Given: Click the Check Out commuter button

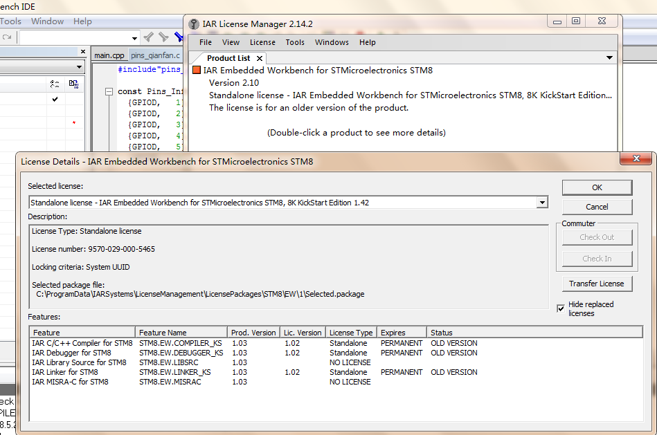Looking at the screenshot, I should tap(597, 237).
